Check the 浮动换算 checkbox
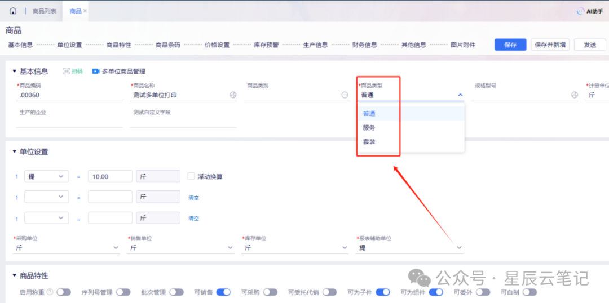Screen dimensions: 609x303 [191, 176]
